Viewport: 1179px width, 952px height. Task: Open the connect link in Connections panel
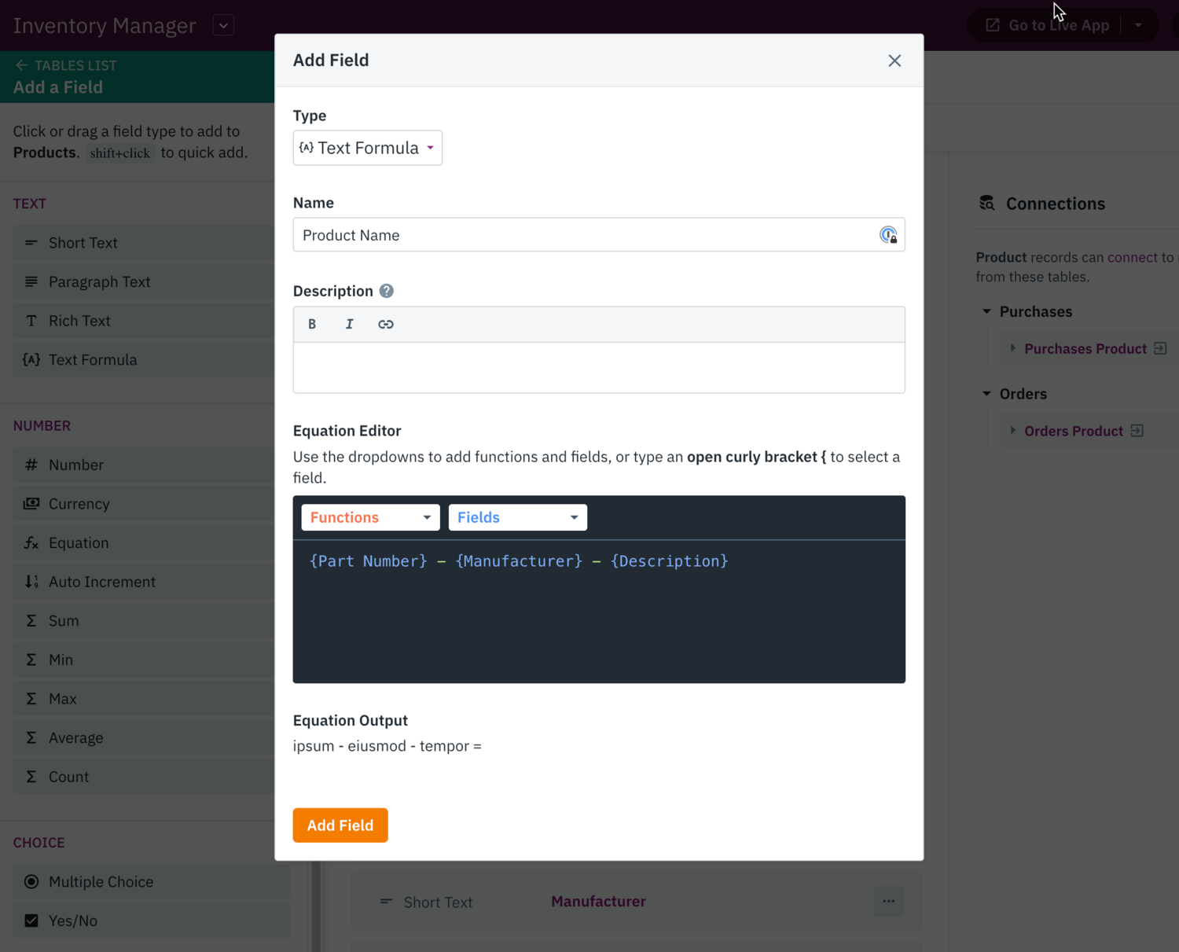(1132, 257)
